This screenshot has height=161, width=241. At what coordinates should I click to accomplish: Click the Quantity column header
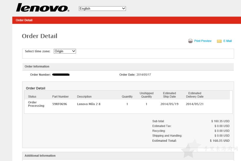127,97
